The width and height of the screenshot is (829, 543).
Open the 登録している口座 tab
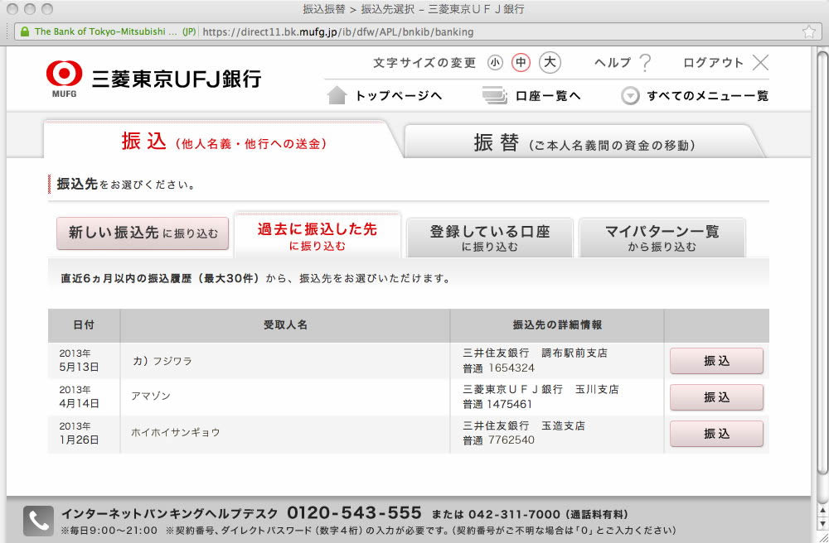[x=489, y=238]
